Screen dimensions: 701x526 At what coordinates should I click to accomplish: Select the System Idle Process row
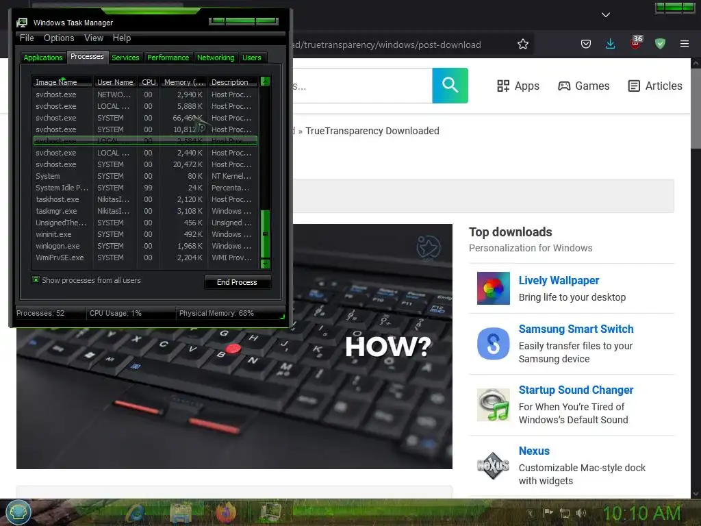145,188
